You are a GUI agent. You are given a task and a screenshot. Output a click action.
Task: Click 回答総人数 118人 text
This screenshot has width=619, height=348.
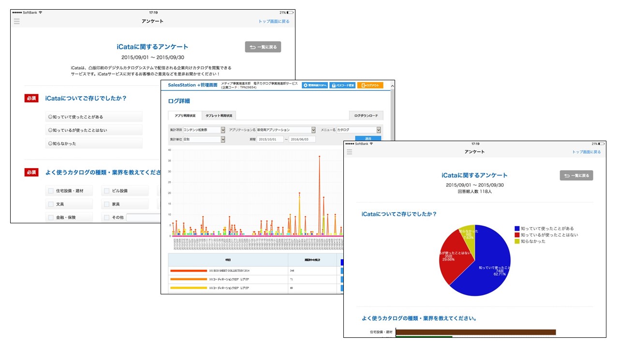click(474, 191)
